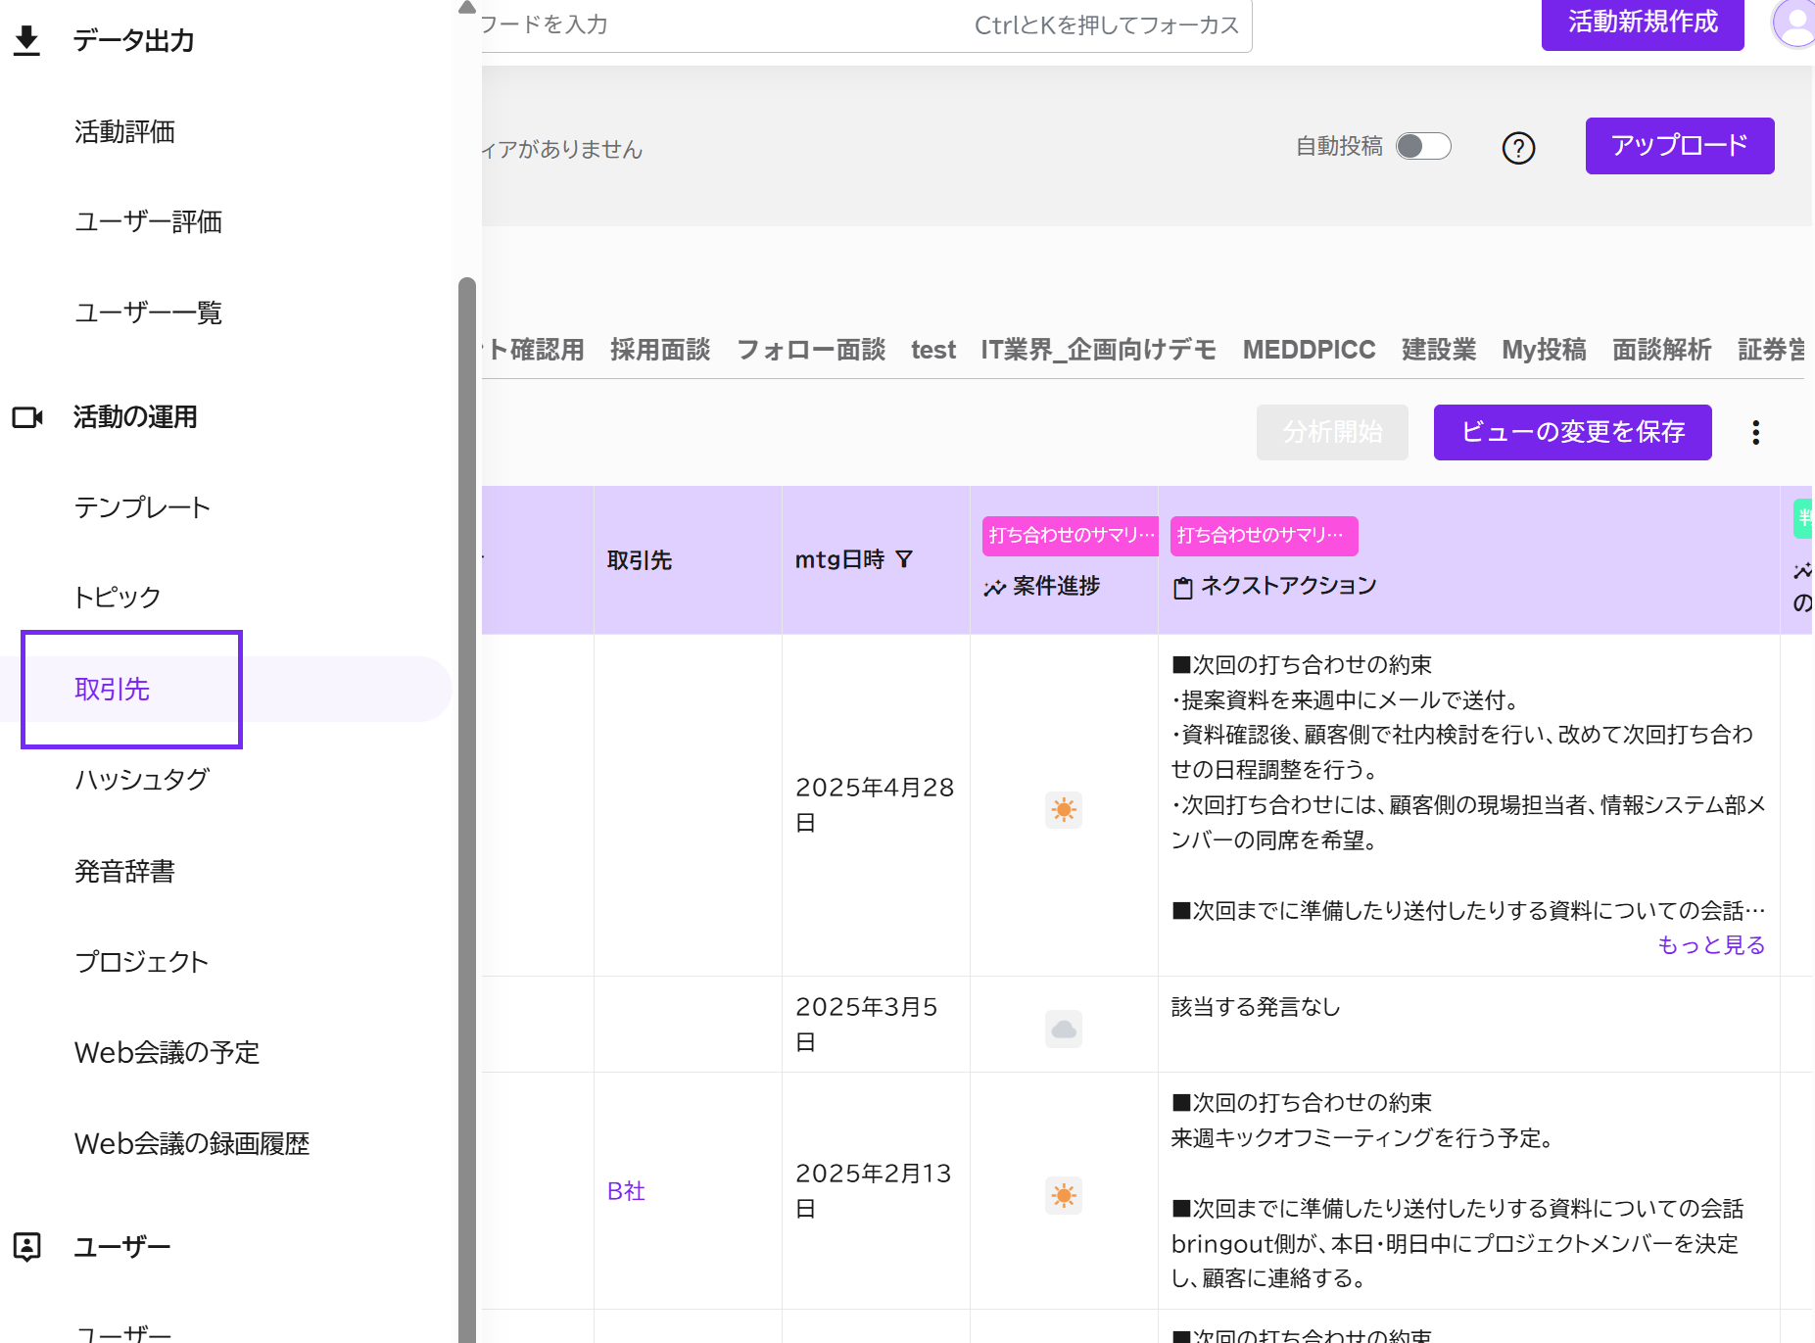Click the help question mark icon
The height and width of the screenshot is (1343, 1815).
[1518, 148]
